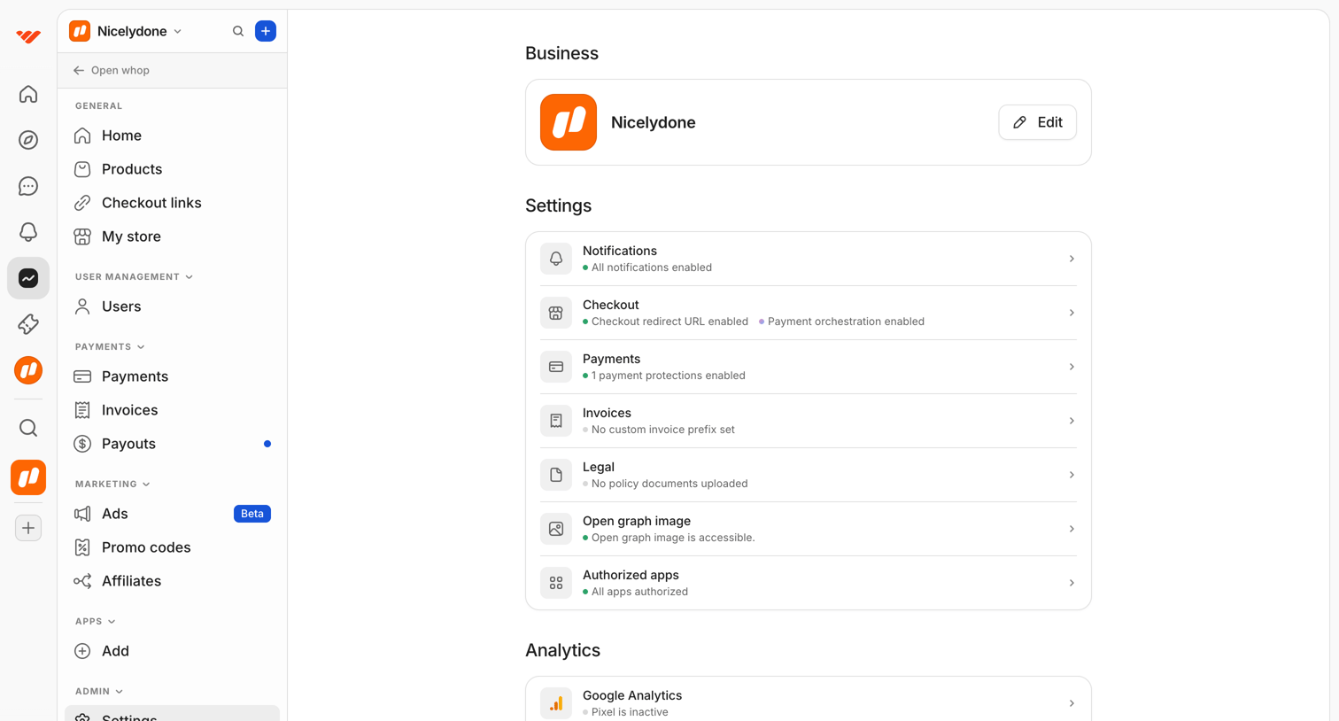Click 'All notifications enabled' status text
The width and height of the screenshot is (1339, 721).
[652, 267]
